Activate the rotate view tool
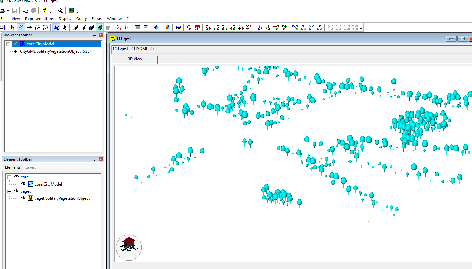 (x=21, y=27)
